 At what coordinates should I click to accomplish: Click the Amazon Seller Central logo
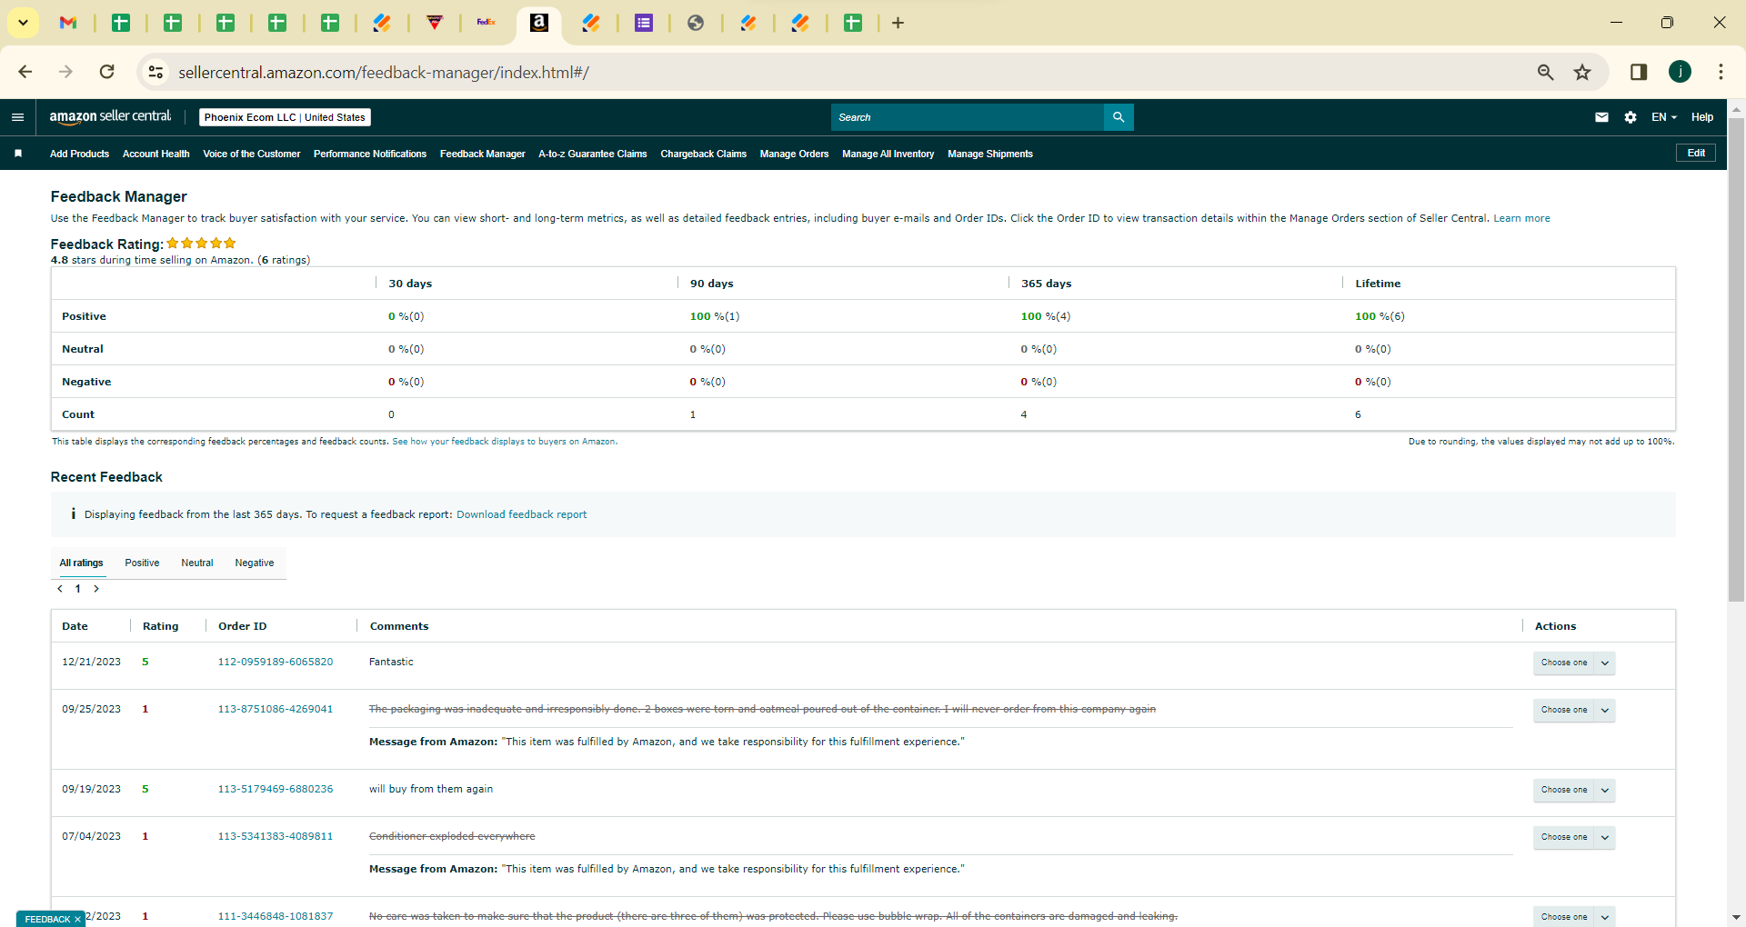coord(110,116)
